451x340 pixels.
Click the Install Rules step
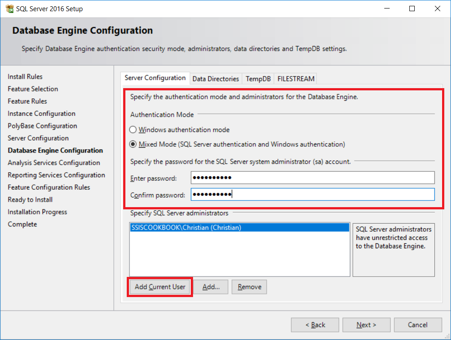(25, 77)
